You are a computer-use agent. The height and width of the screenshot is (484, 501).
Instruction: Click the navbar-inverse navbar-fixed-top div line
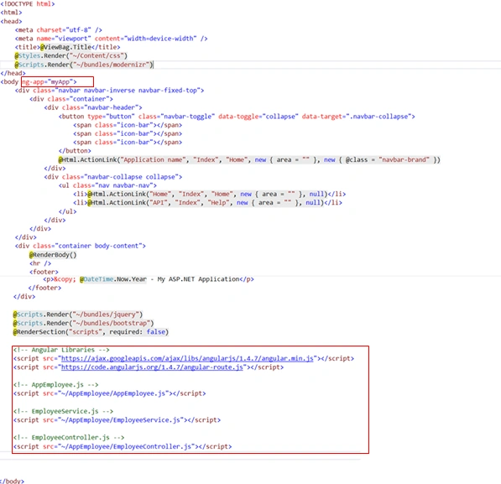(x=109, y=91)
